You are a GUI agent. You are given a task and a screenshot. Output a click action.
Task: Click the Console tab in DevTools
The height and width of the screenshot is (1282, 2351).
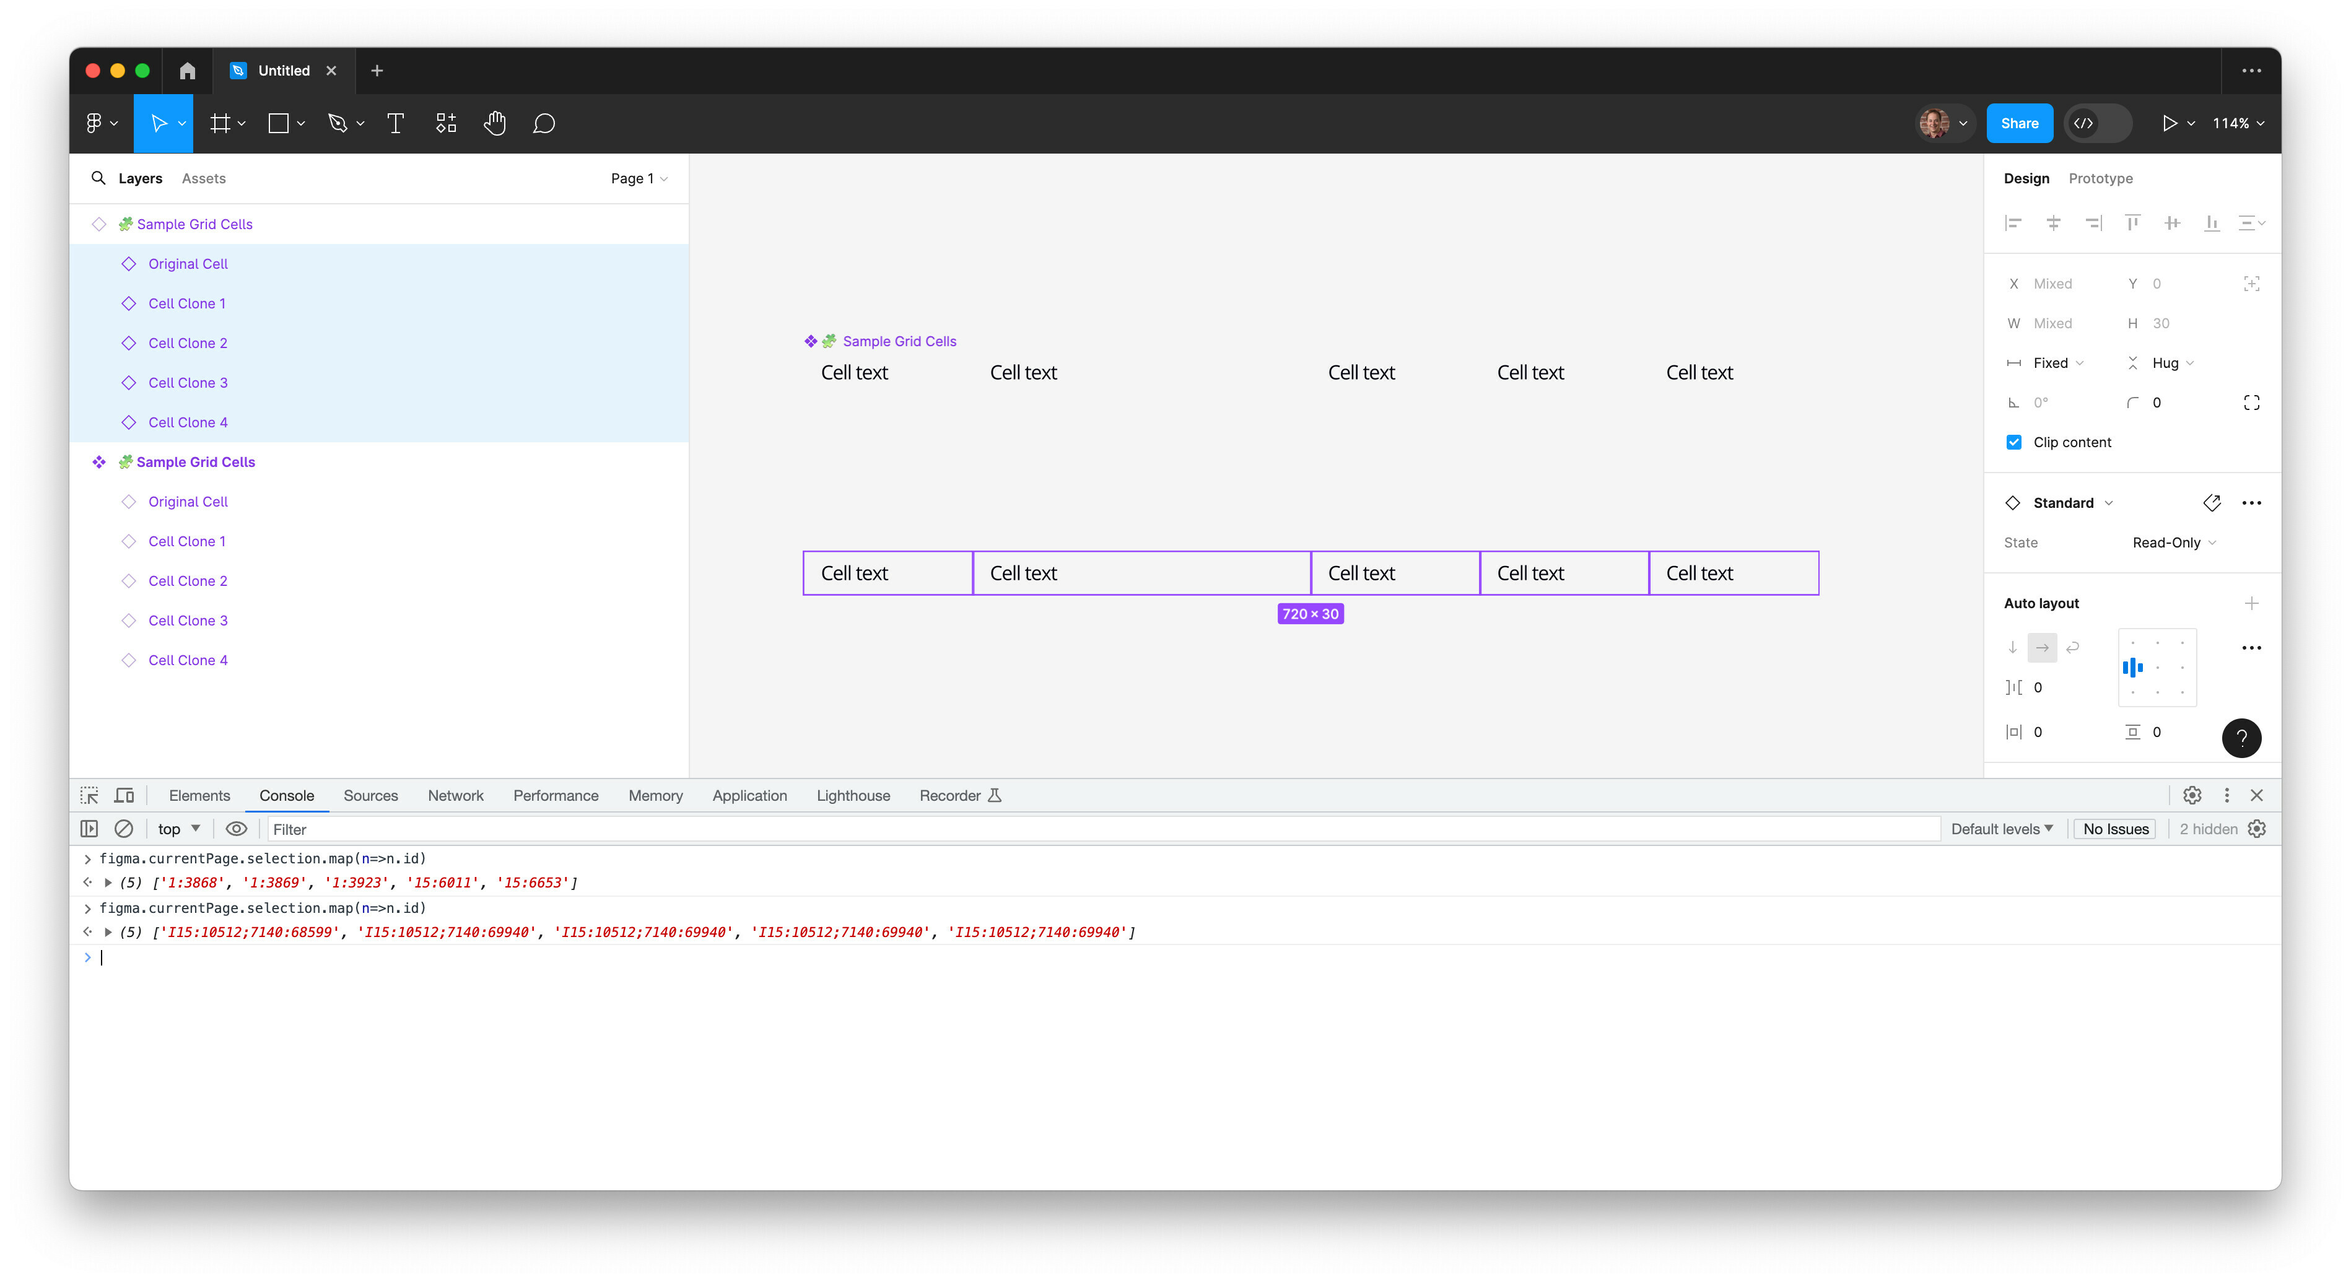tap(286, 794)
